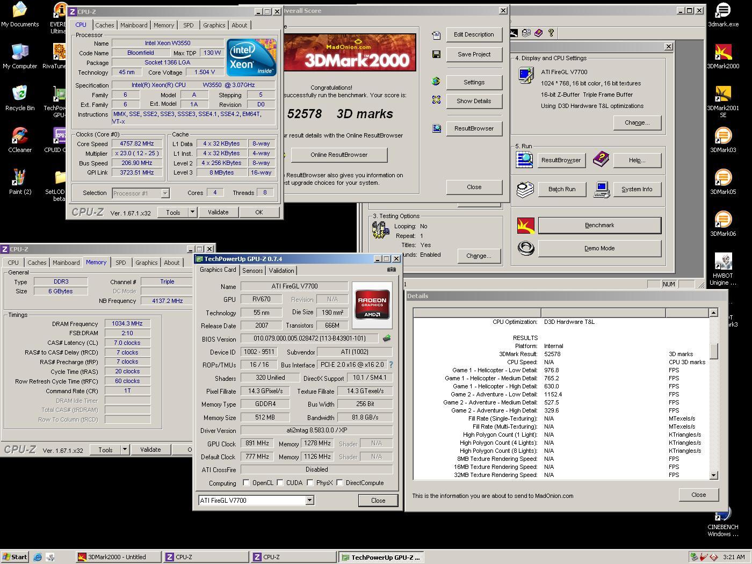The image size is (752, 564).
Task: Switch to Mainboard tab in top CPU-Z window
Action: (134, 25)
